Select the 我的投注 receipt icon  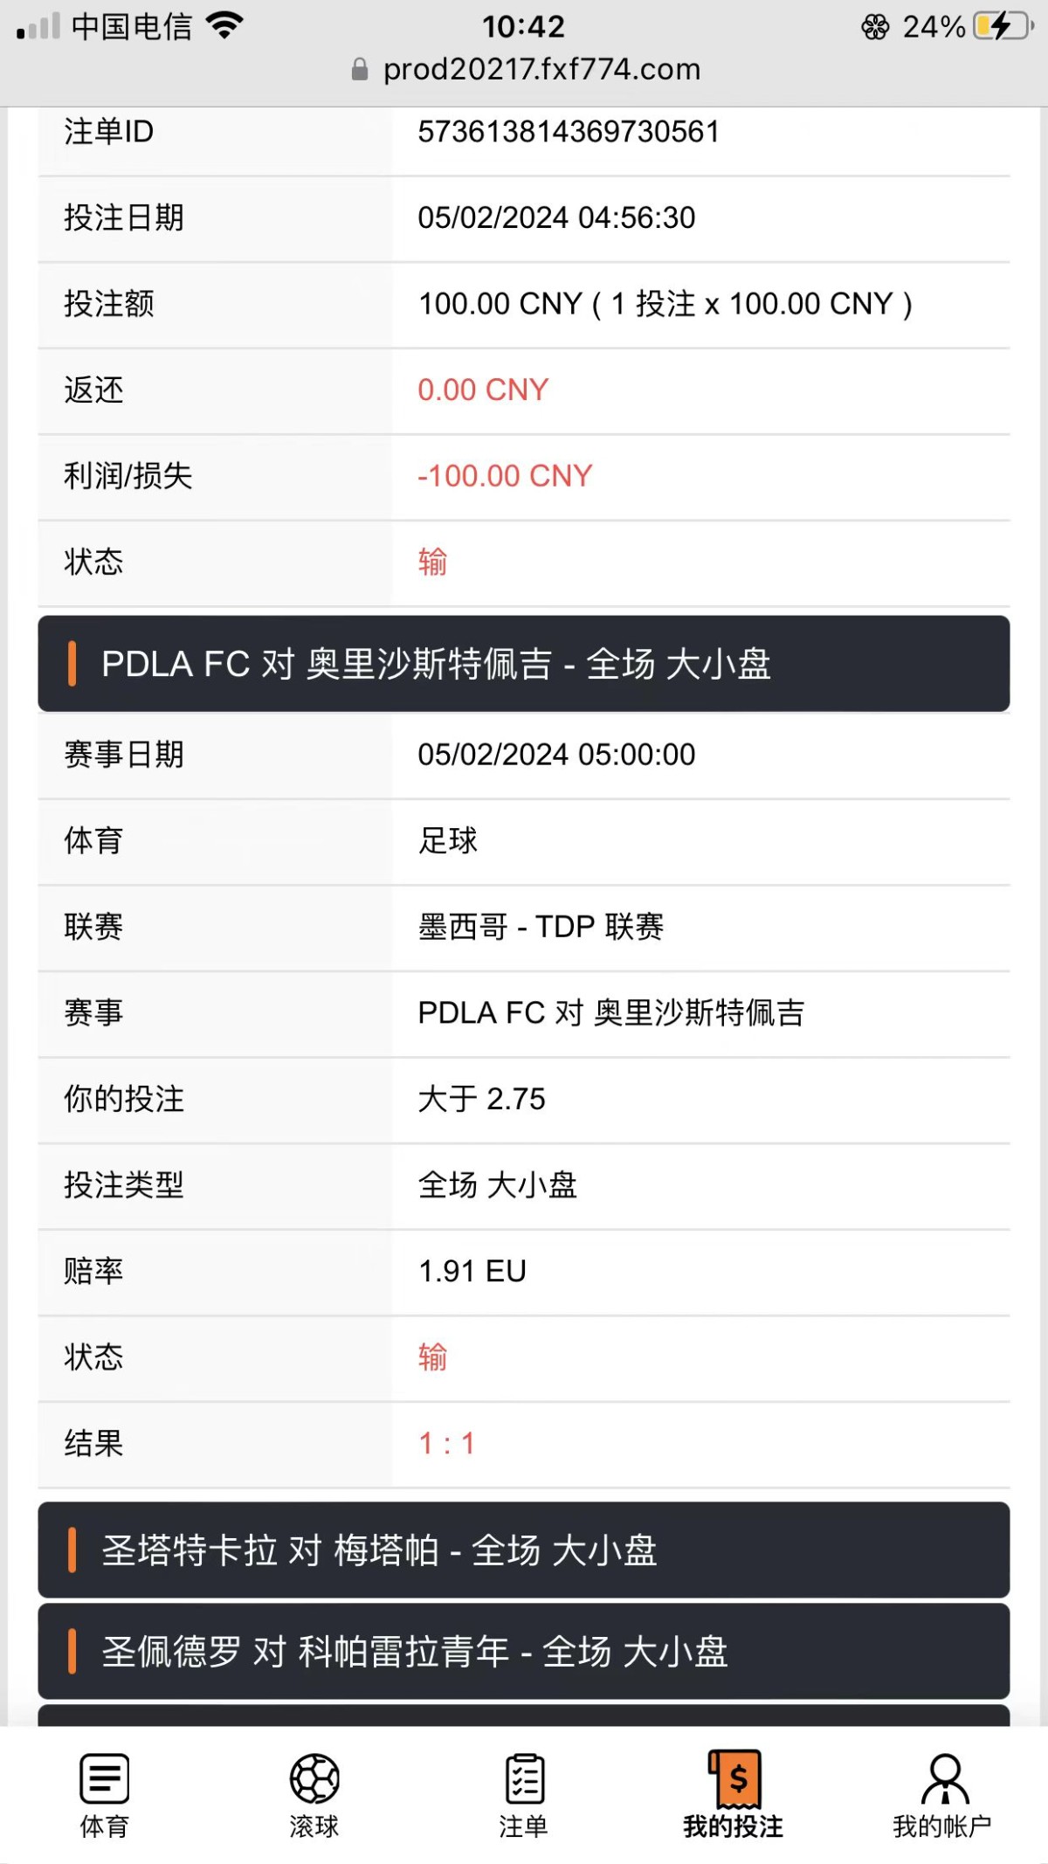(x=734, y=1778)
